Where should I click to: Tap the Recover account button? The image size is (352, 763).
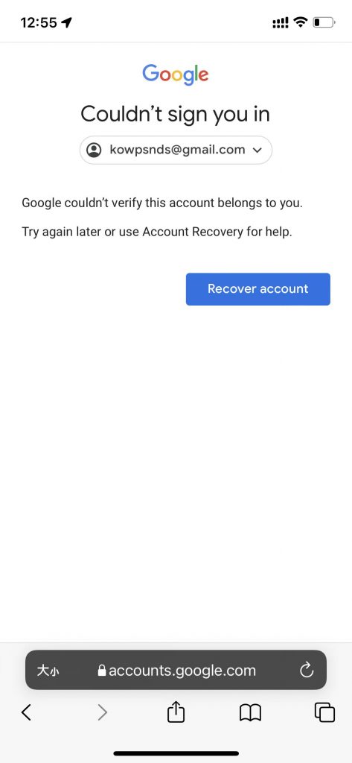point(257,289)
